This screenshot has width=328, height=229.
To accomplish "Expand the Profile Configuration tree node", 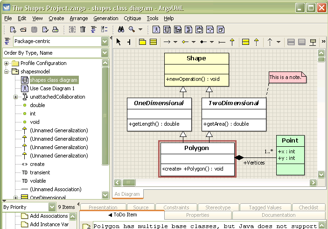I will [6, 63].
